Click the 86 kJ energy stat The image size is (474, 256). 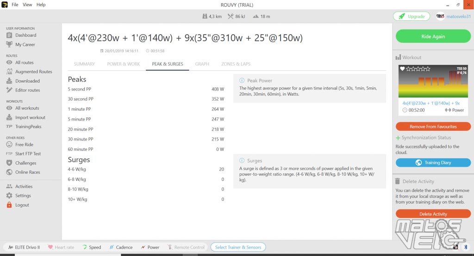point(237,16)
